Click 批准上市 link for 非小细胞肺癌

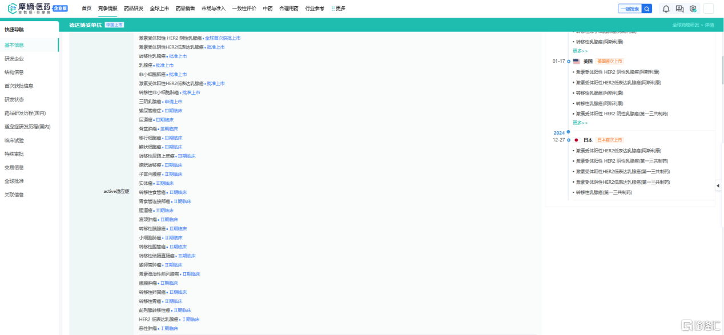tap(178, 74)
